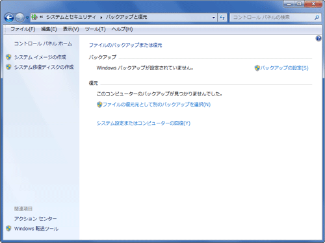Click the Forward navigation arrow button
Image resolution: width=325 pixels, height=243 pixels.
pyautogui.click(x=19, y=18)
